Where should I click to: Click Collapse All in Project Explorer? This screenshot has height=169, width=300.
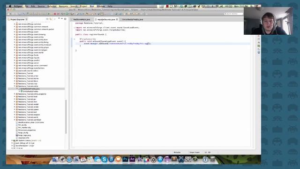[47, 19]
